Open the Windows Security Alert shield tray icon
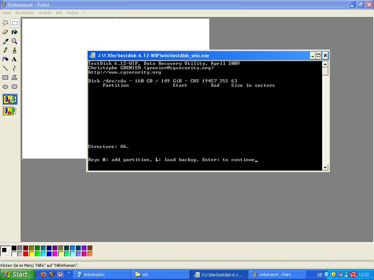374x280 pixels. [x=333, y=275]
